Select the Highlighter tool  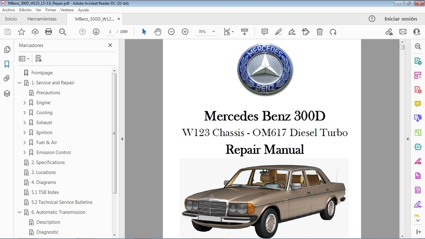pos(278,32)
